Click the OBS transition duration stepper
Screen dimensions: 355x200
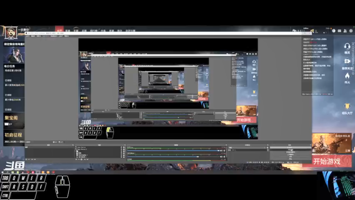click(268, 150)
